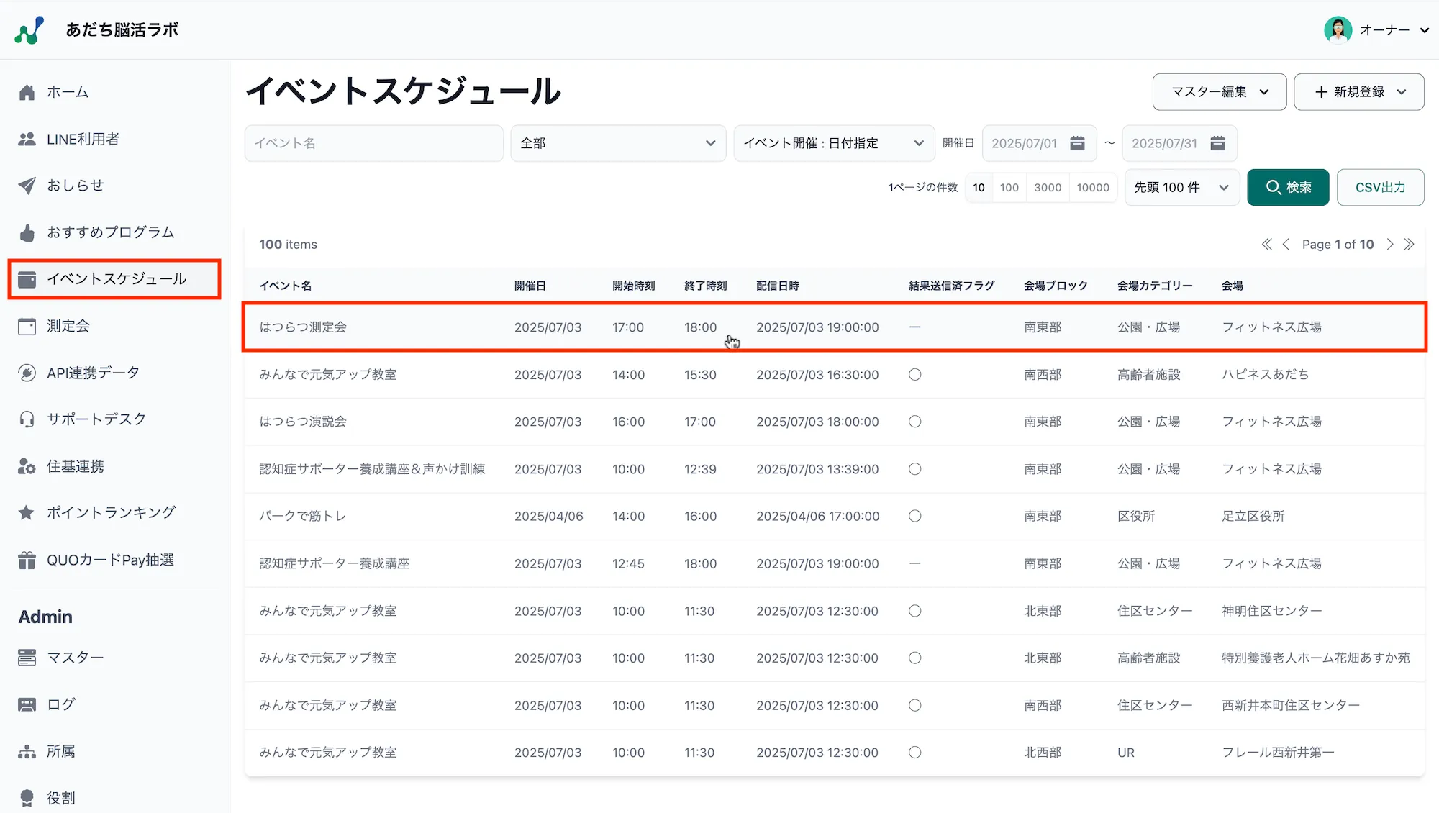
Task: Click the 測定会 calendar icon
Action: (27, 326)
